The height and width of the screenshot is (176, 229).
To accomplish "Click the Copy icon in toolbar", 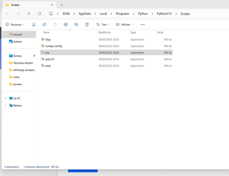I will 44,25.
